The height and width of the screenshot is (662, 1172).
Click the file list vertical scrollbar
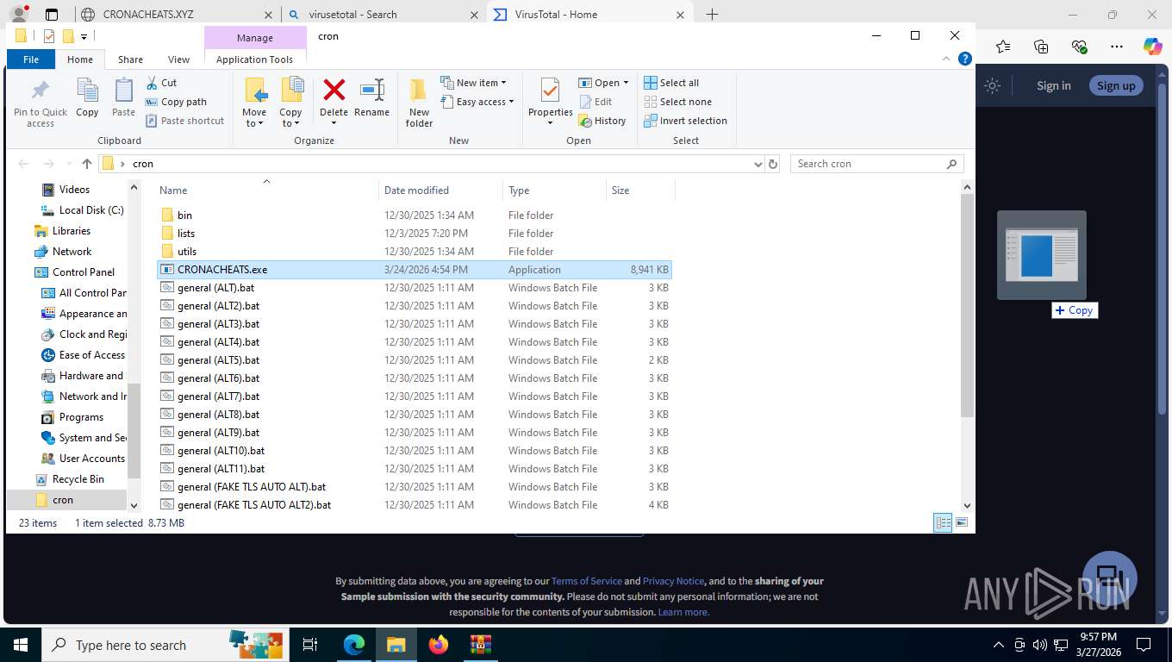[967, 306]
